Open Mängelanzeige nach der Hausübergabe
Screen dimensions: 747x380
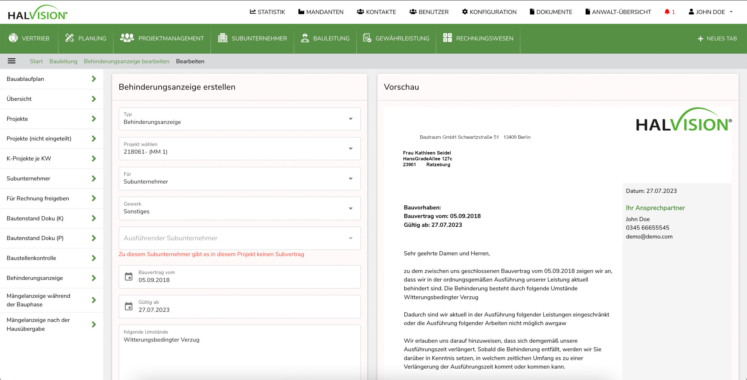[52, 325]
